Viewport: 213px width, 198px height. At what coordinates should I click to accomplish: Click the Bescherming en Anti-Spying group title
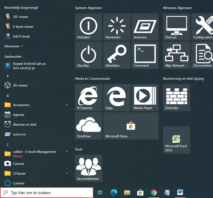tap(183, 79)
